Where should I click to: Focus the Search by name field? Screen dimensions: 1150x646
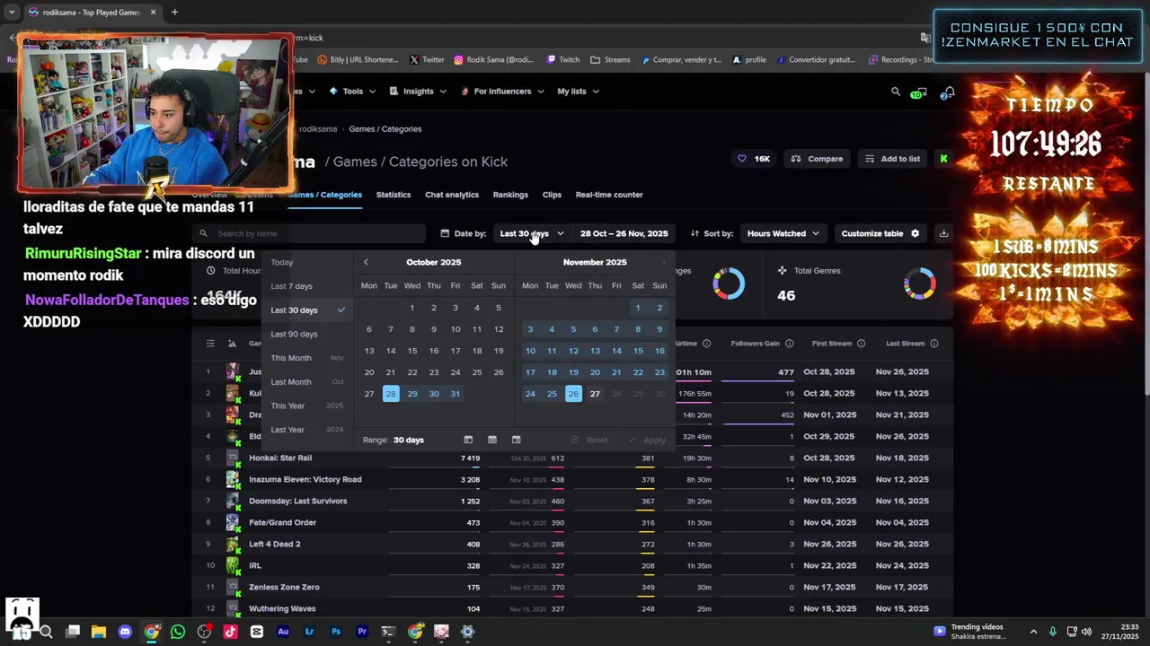[311, 233]
